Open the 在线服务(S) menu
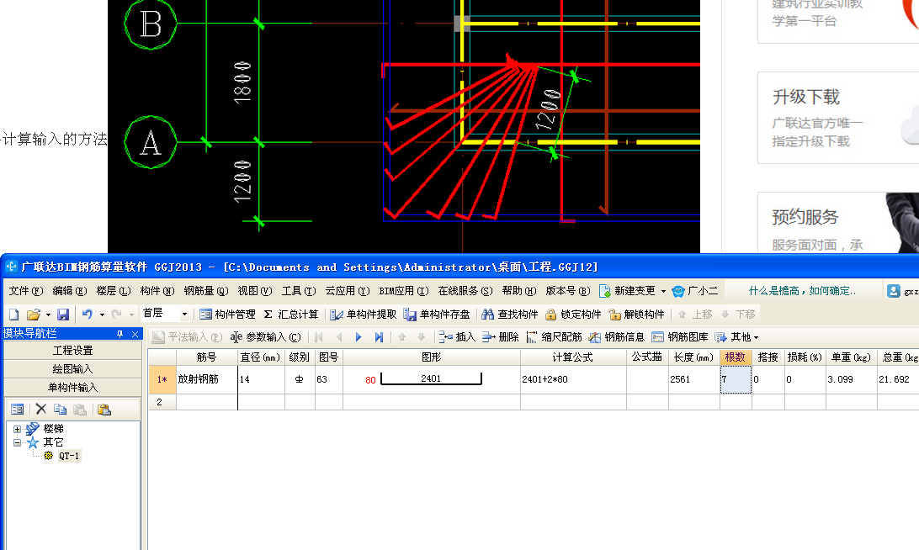919x550 pixels. pyautogui.click(x=465, y=290)
